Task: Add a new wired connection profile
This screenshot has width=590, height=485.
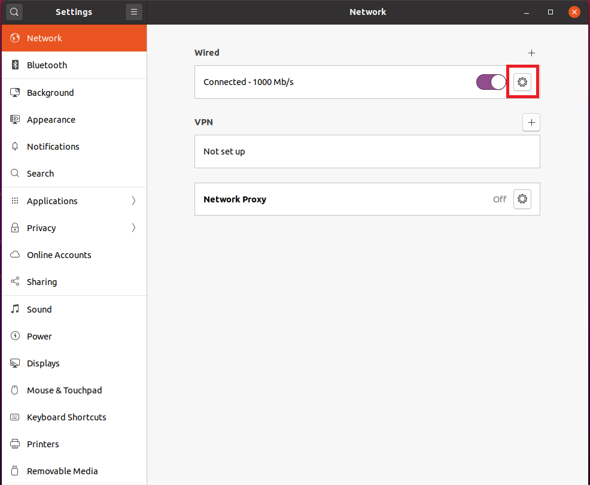Action: 531,53
